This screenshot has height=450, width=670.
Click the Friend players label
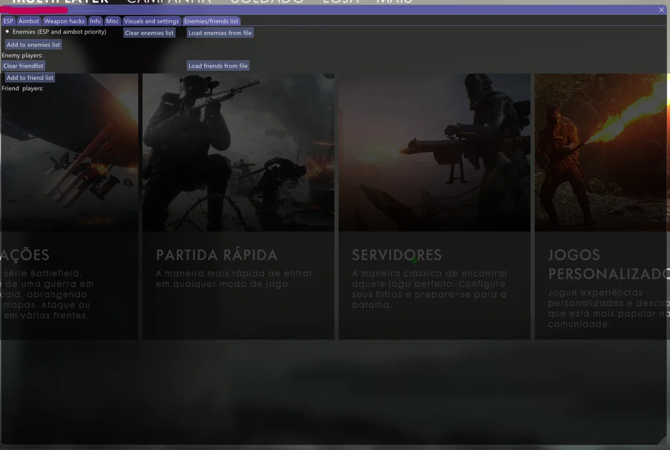point(22,88)
